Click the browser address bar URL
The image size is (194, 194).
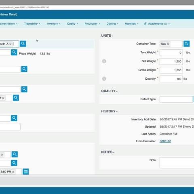point(25,7)
